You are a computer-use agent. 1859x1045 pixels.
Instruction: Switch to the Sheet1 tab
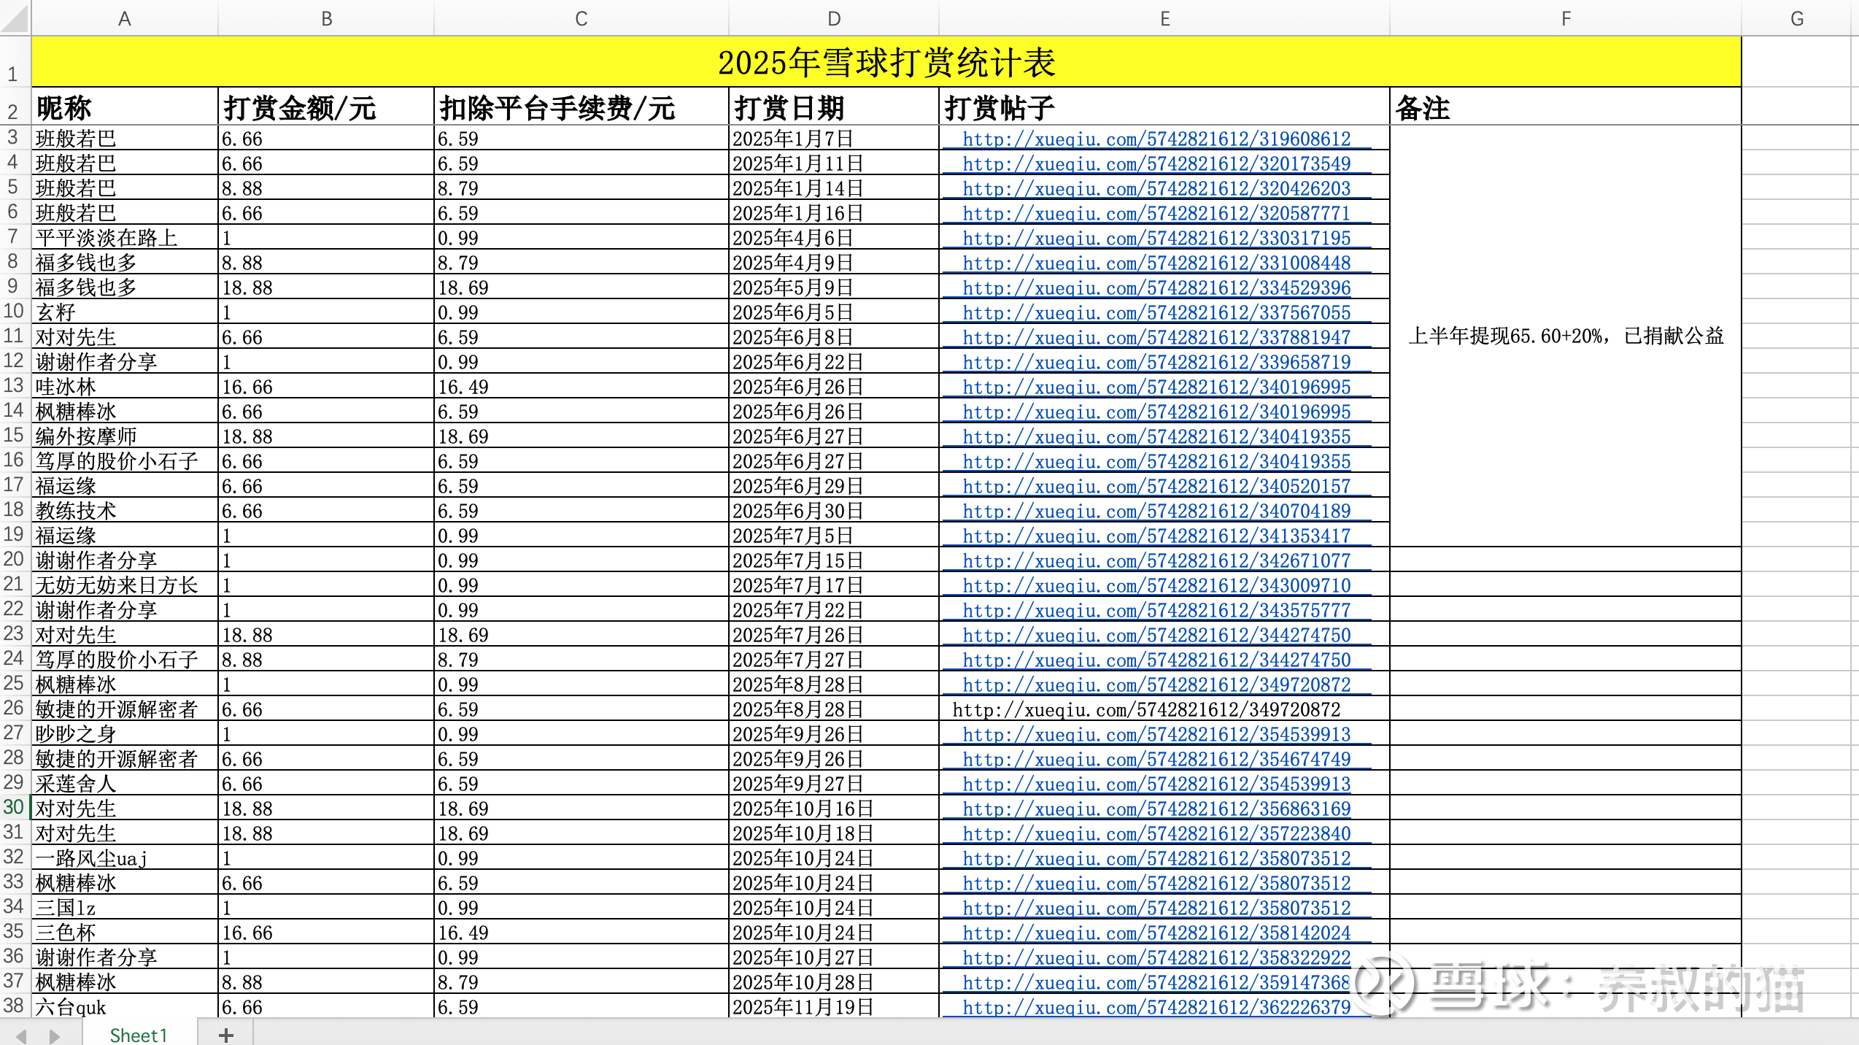tap(139, 1035)
